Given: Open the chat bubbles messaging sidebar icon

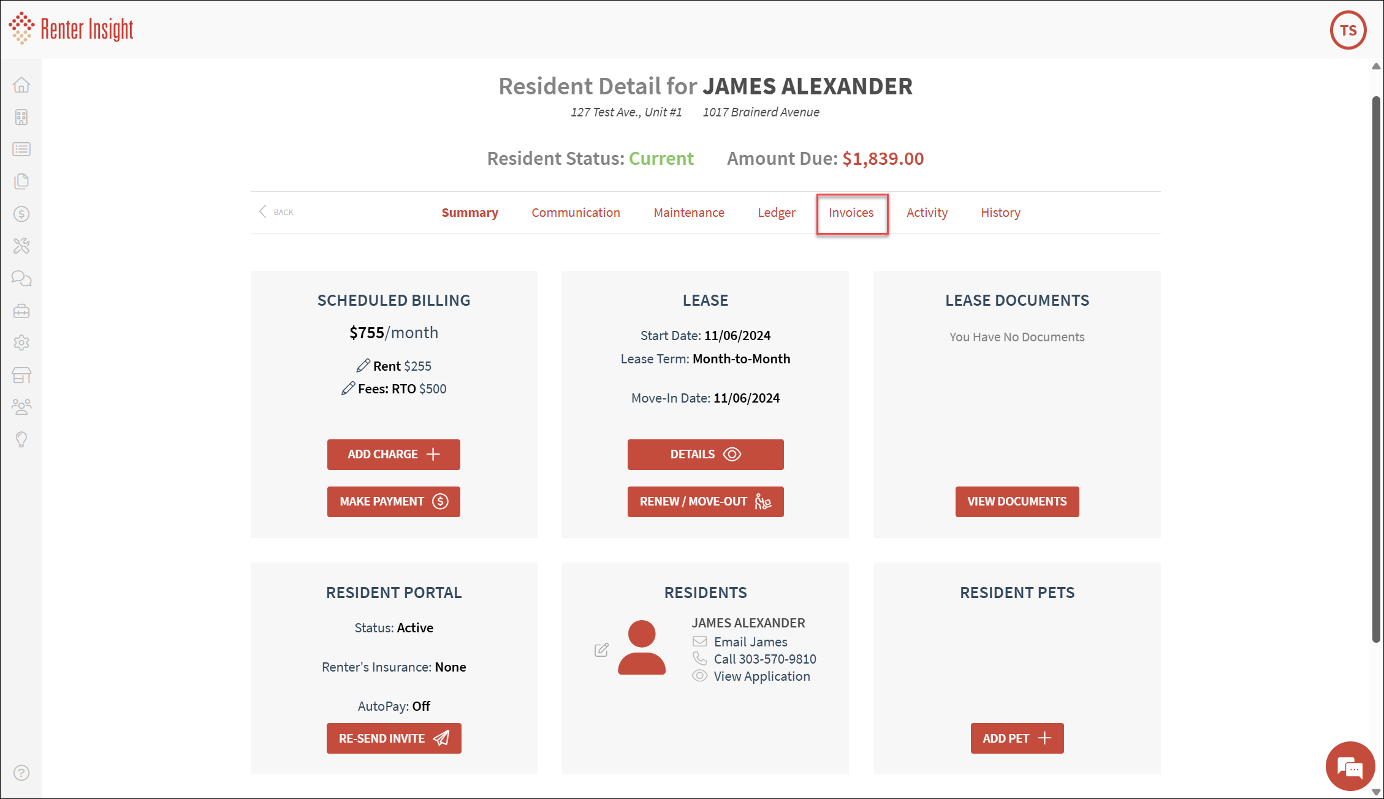Looking at the screenshot, I should (21, 279).
